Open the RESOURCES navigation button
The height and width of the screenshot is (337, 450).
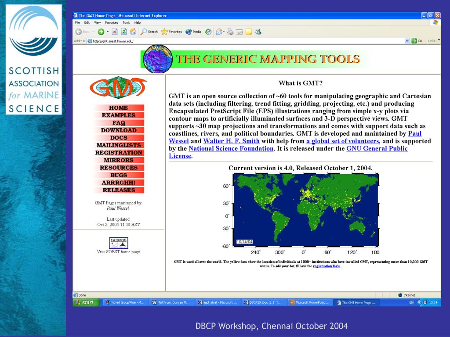click(119, 168)
